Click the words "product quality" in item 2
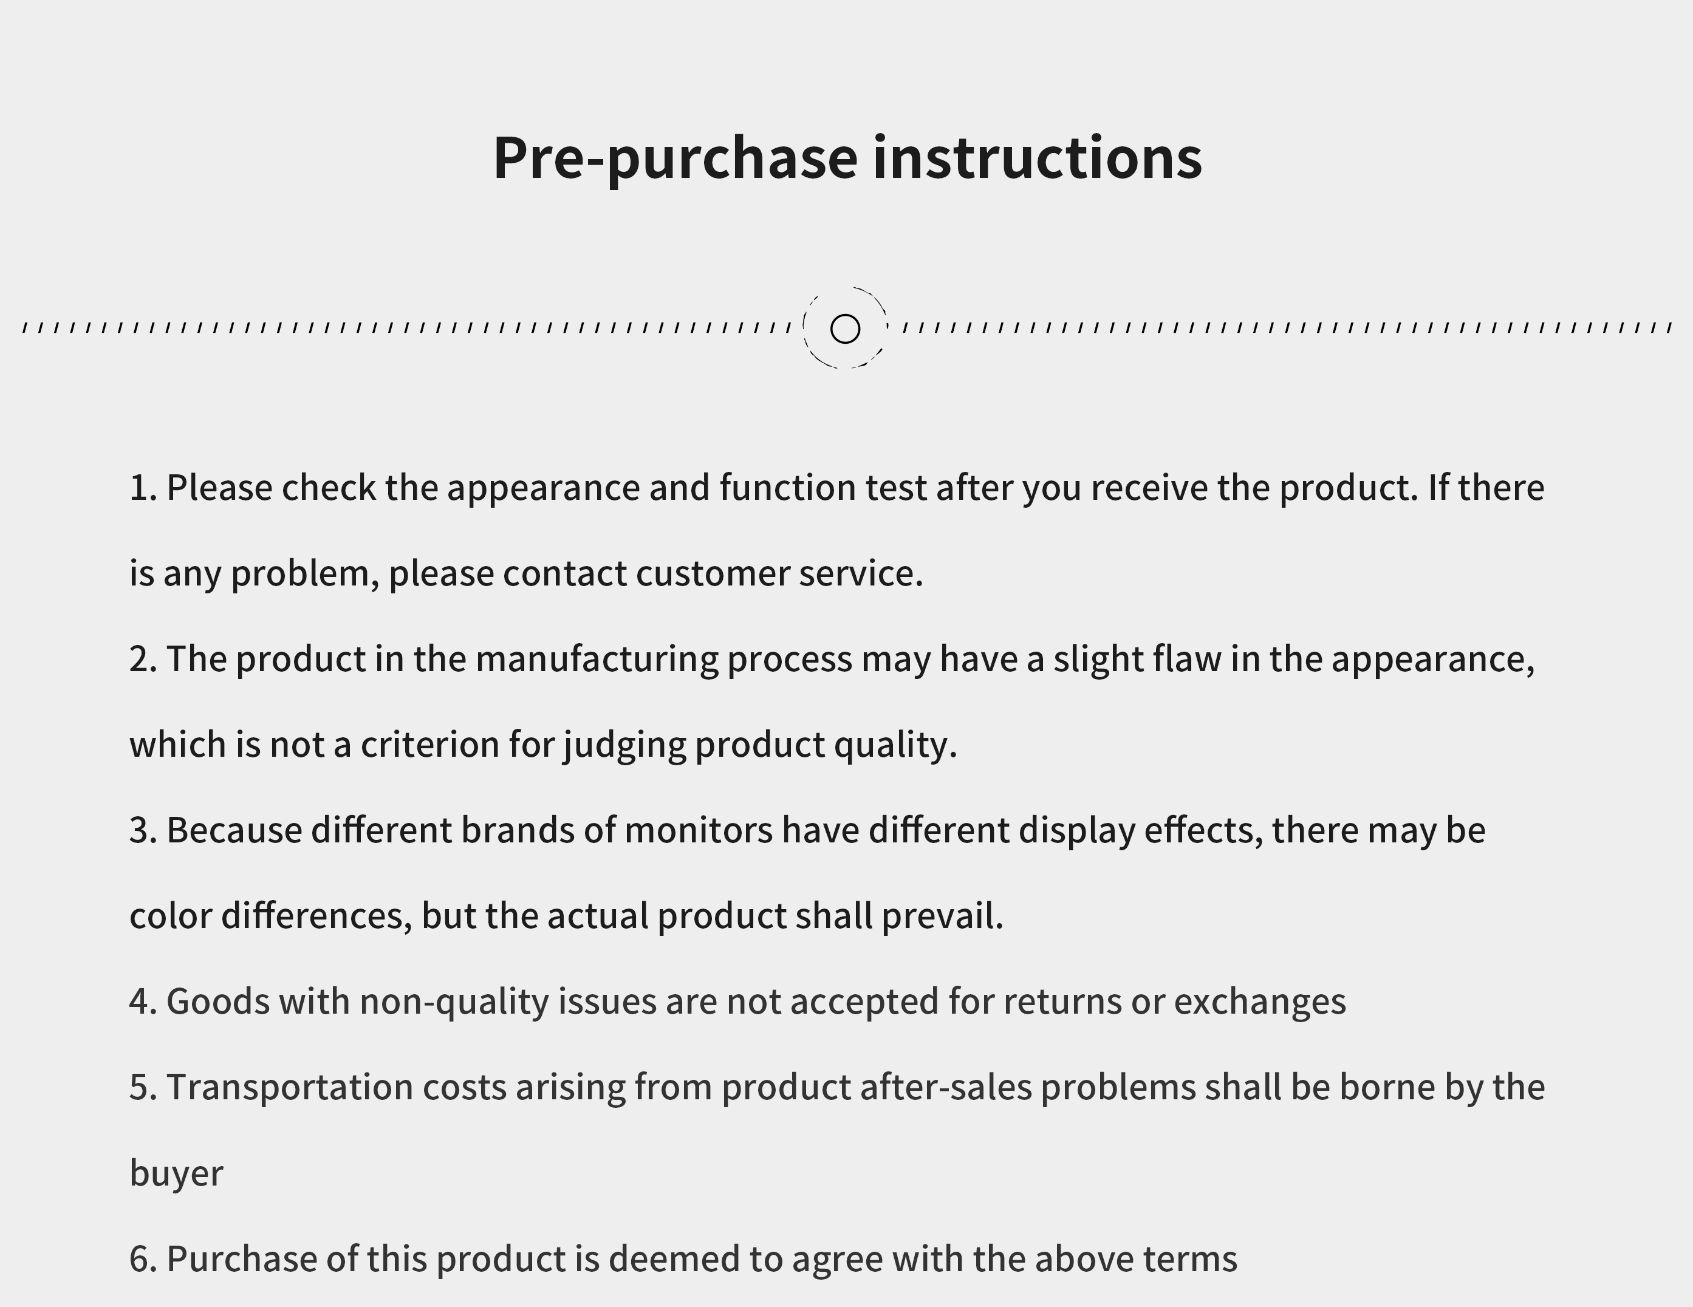 tap(826, 745)
